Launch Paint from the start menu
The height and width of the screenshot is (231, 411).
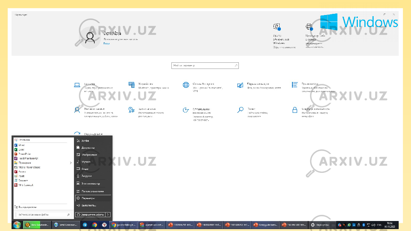[x=19, y=176]
